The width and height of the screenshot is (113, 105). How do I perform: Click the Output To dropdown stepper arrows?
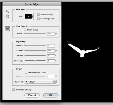(x=55, y=82)
